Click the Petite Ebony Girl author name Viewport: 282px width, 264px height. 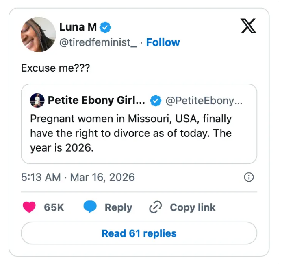(x=96, y=100)
